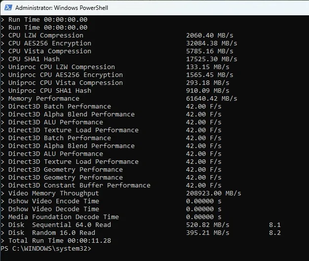Image resolution: width=309 pixels, height=261 pixels.
Task: Click the Media Foundation Decode Time line
Action: (x=111, y=217)
